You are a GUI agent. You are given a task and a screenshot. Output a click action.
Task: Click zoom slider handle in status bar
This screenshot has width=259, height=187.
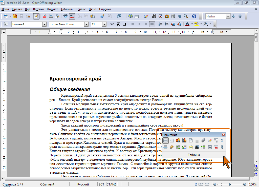click(230, 184)
